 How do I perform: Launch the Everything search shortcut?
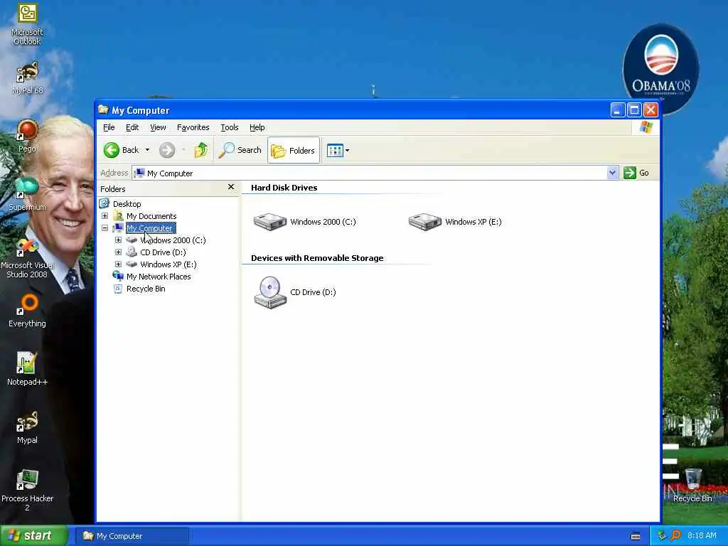click(27, 310)
